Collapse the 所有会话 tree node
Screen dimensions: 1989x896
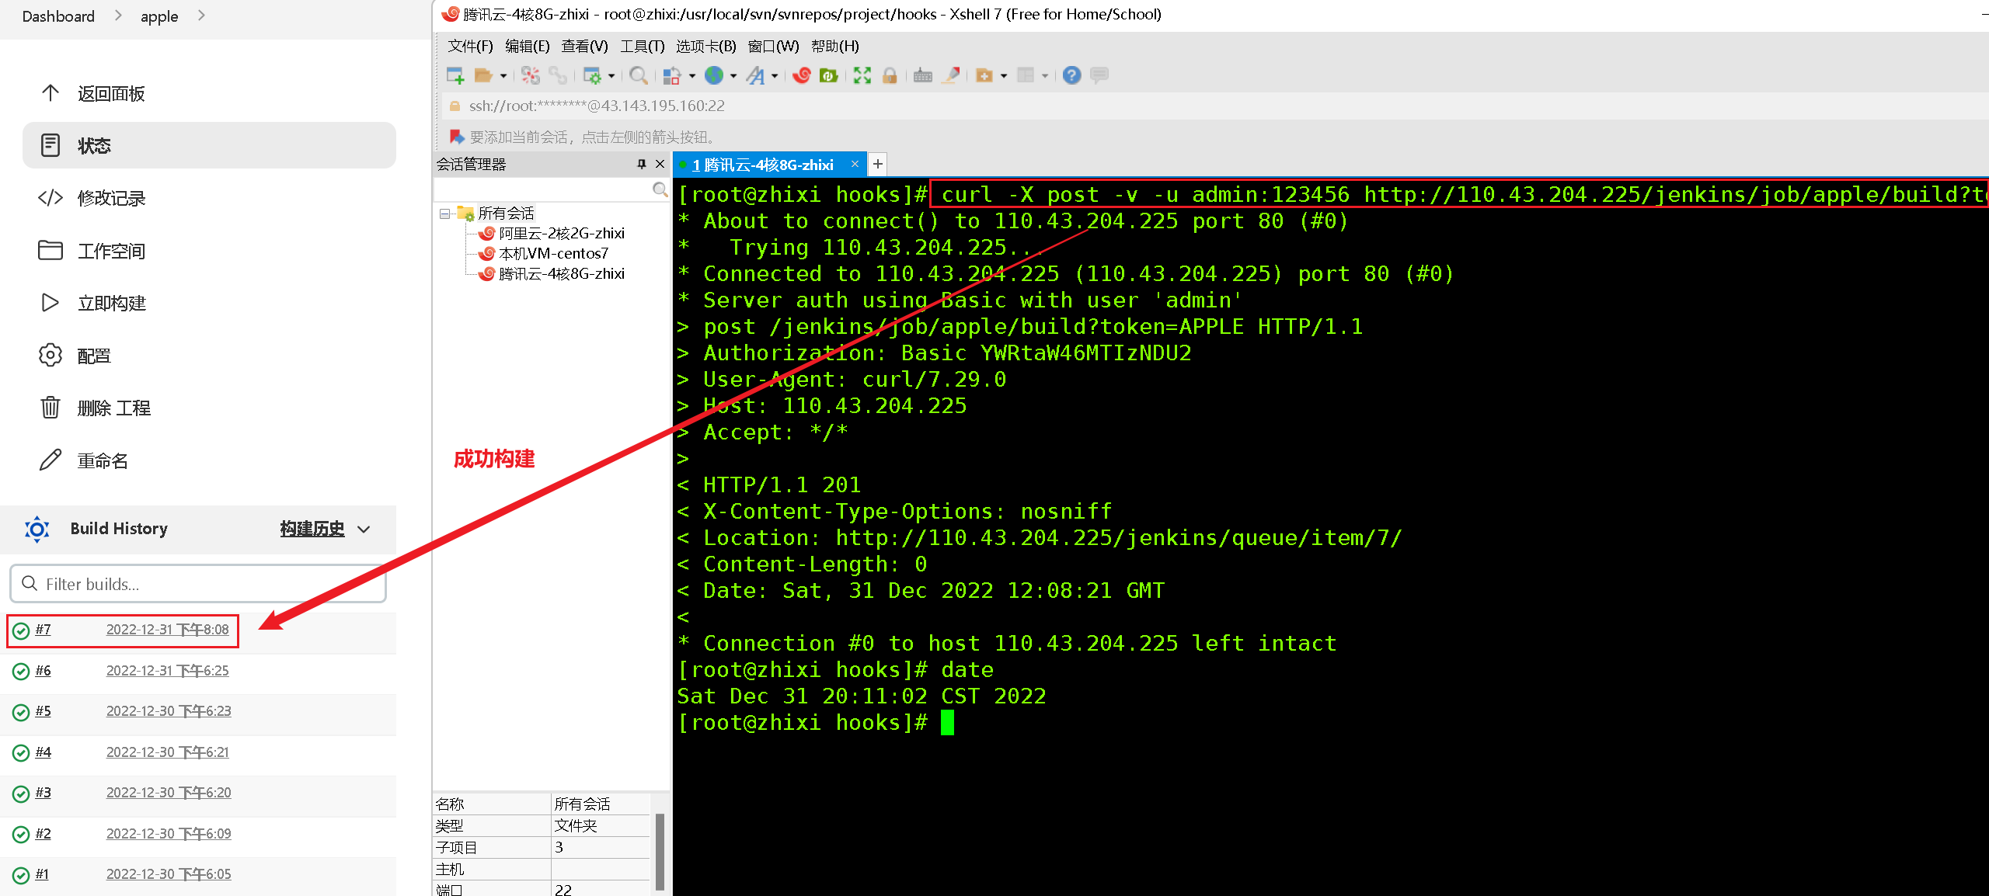[444, 214]
